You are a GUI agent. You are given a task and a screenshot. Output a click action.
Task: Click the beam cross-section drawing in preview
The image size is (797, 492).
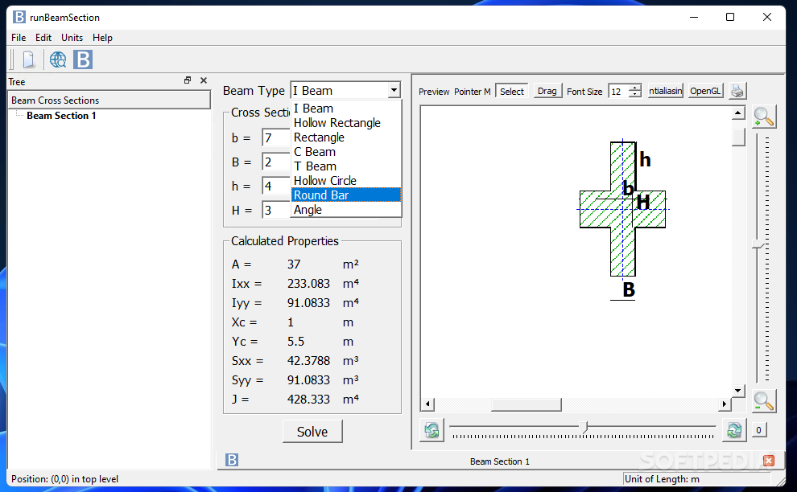click(x=622, y=209)
